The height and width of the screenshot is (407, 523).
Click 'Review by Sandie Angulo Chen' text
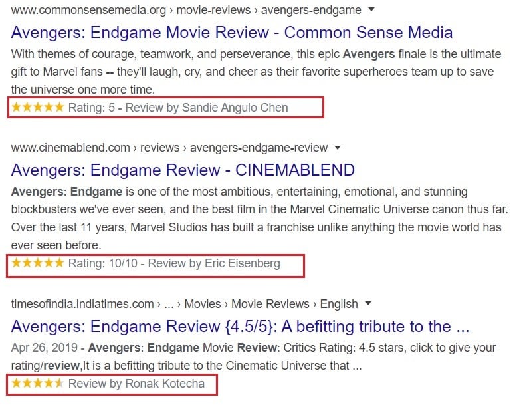tap(207, 107)
